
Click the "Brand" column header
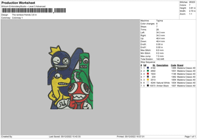180,65
